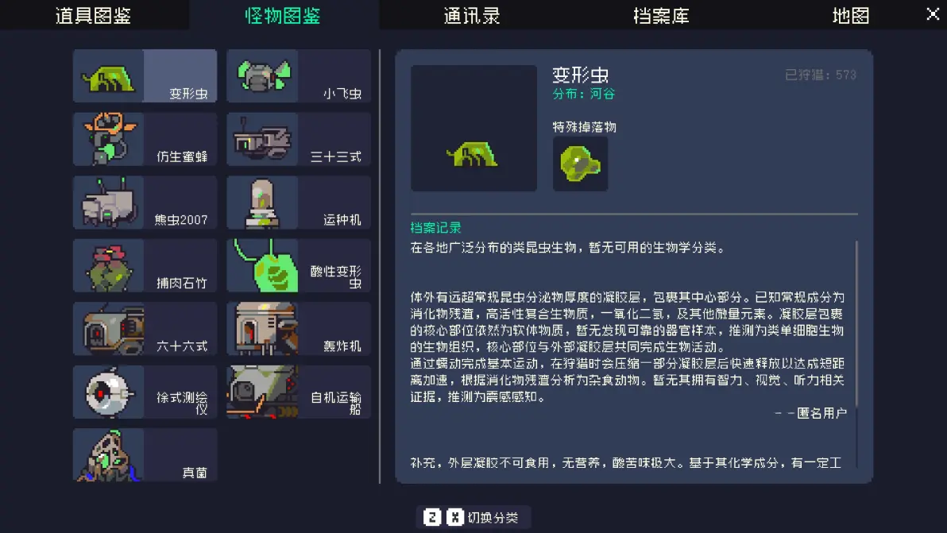Image resolution: width=947 pixels, height=533 pixels.
Task: Open the 运种机 monster entry
Action: (x=299, y=203)
